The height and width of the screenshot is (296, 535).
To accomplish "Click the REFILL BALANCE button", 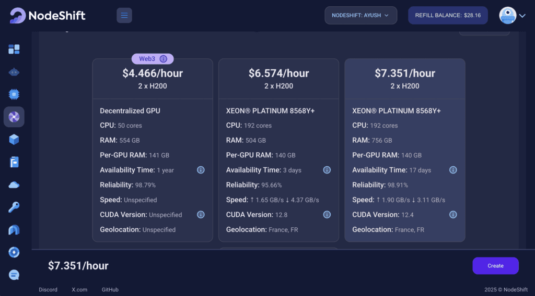I will [x=448, y=15].
